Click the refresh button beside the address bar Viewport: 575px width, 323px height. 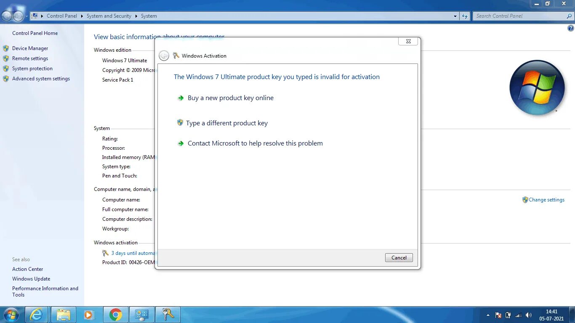point(465,16)
